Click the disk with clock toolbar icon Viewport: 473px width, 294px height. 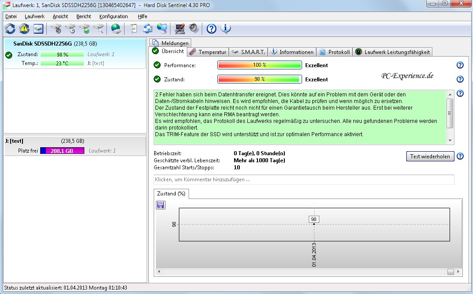(x=70, y=29)
